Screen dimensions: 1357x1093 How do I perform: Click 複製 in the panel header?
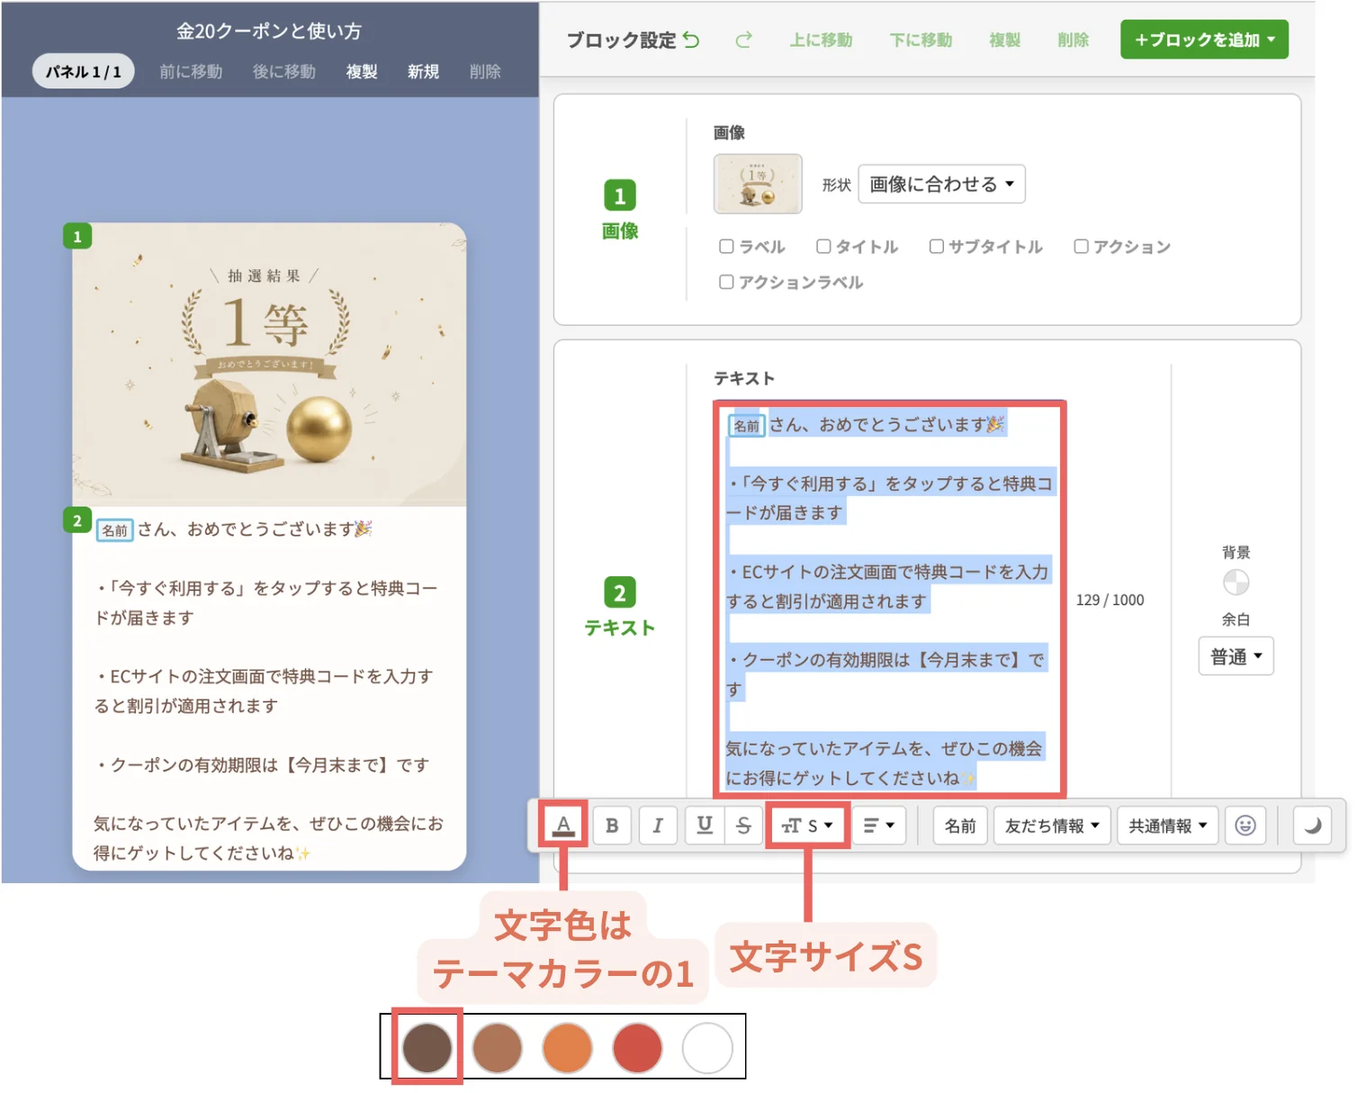(x=362, y=71)
